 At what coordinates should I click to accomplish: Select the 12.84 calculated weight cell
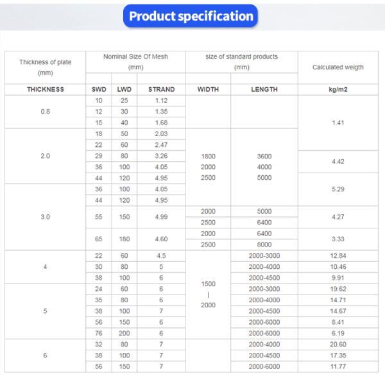pyautogui.click(x=338, y=256)
